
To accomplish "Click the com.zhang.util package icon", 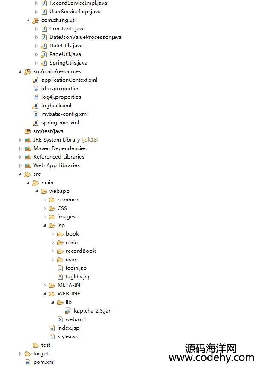I will (36, 20).
